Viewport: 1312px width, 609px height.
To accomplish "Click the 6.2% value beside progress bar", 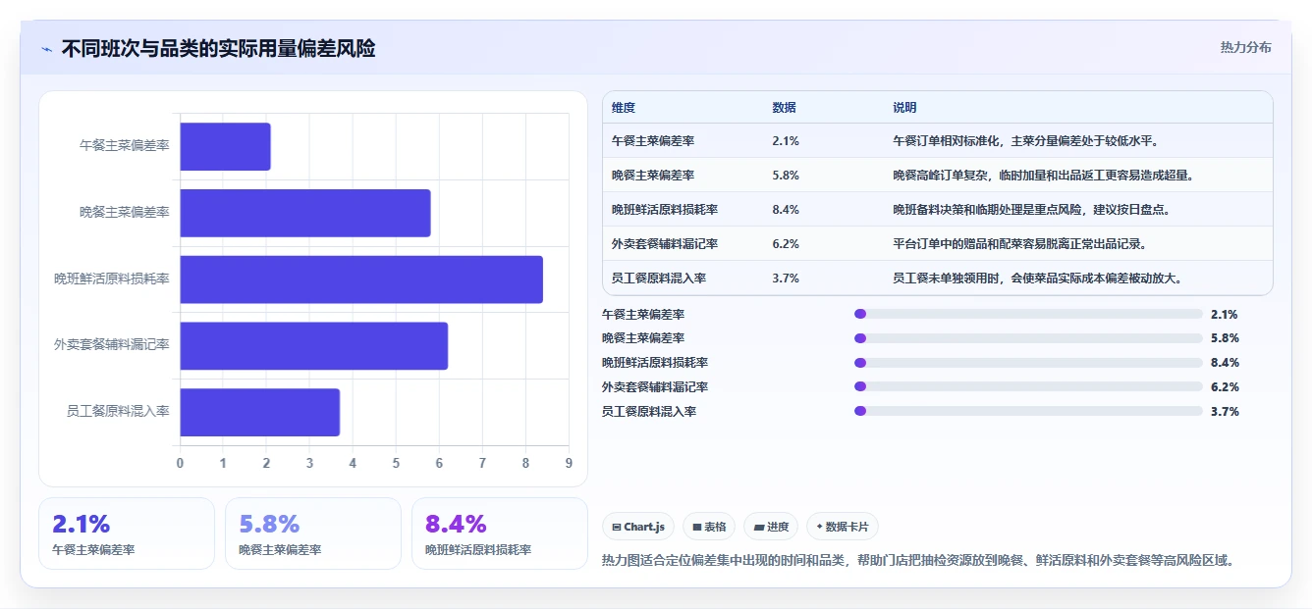I will click(x=1225, y=387).
